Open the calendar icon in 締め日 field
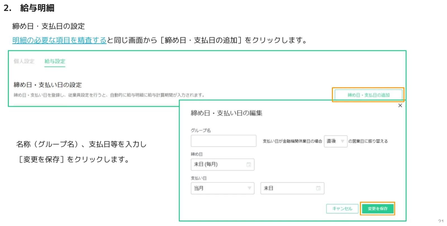 pyautogui.click(x=249, y=165)
